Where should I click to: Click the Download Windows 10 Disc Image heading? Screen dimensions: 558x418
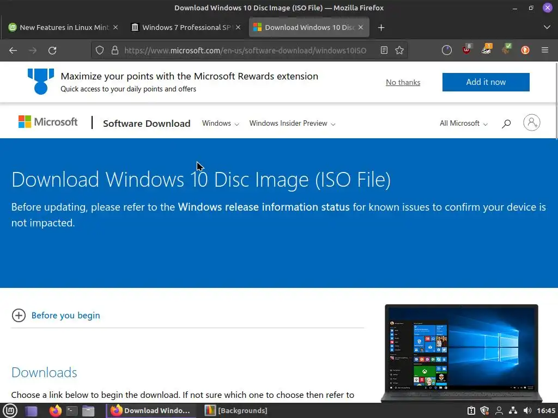pyautogui.click(x=201, y=180)
